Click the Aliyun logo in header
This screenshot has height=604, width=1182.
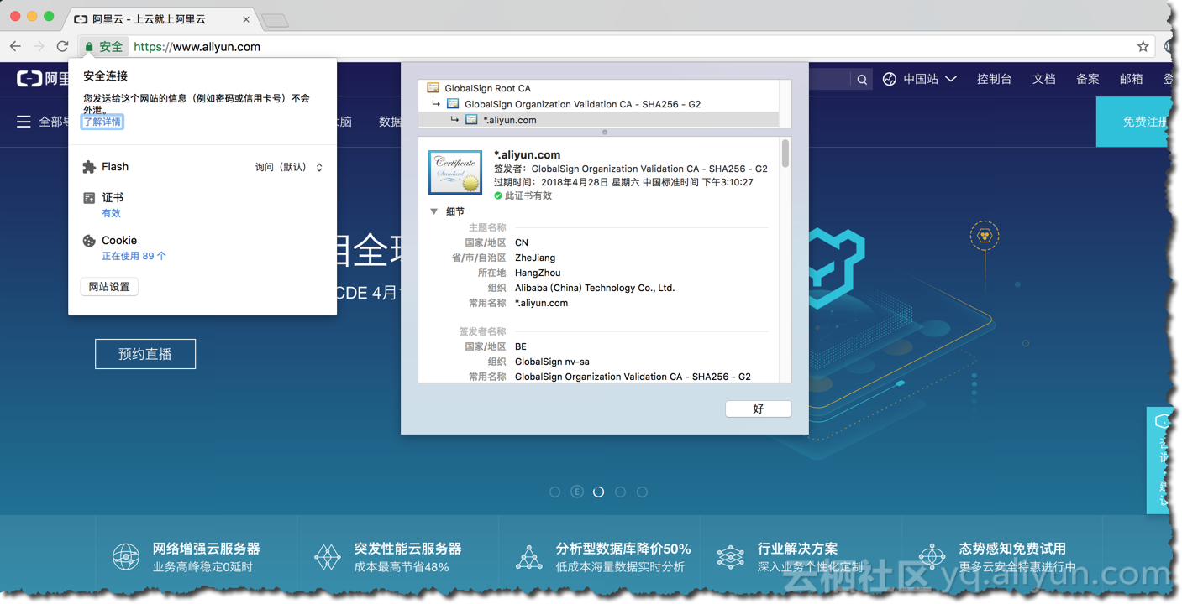click(44, 79)
